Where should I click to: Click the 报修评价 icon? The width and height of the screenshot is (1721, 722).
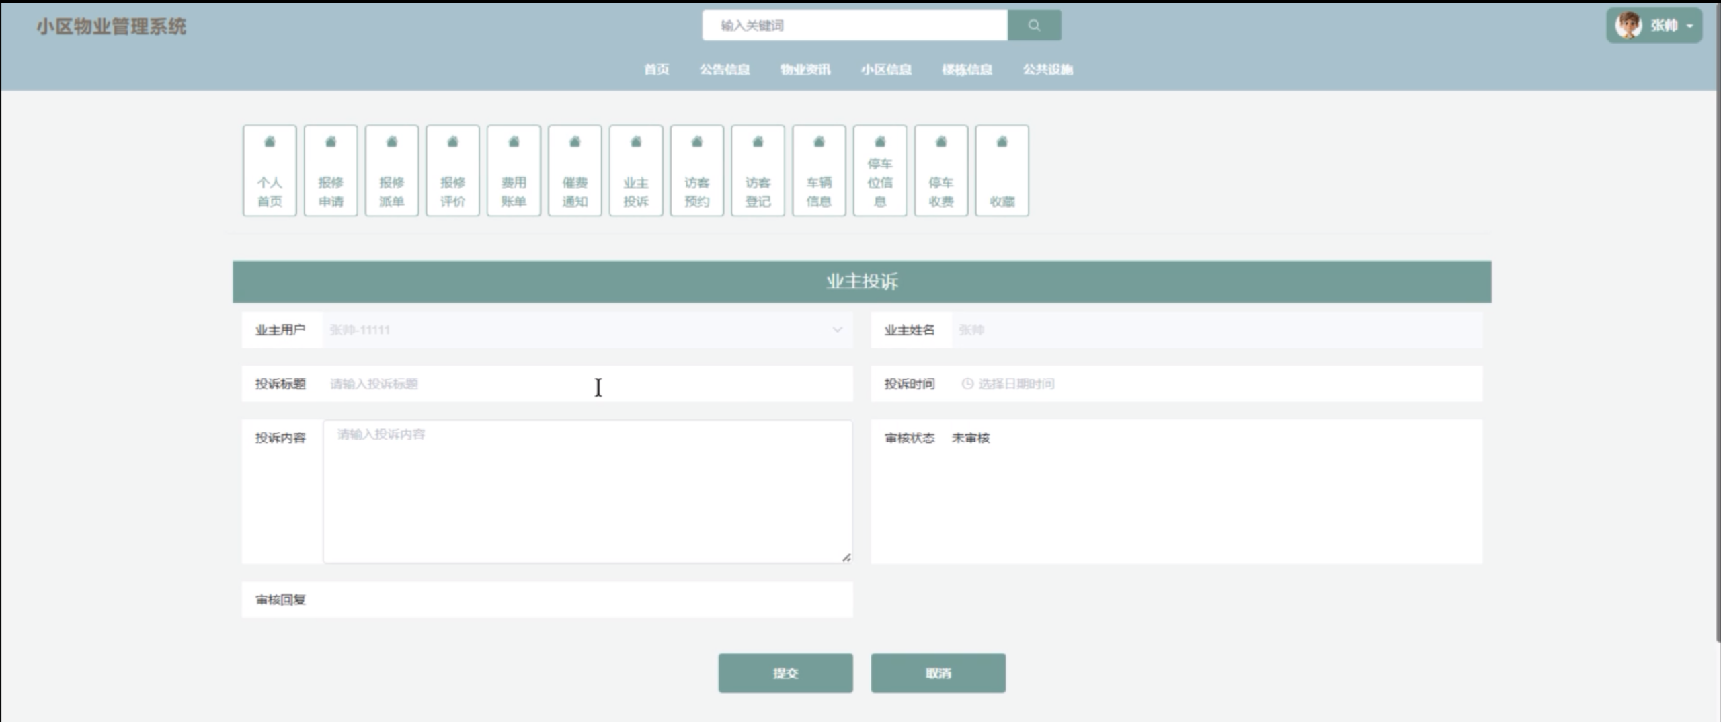click(452, 170)
